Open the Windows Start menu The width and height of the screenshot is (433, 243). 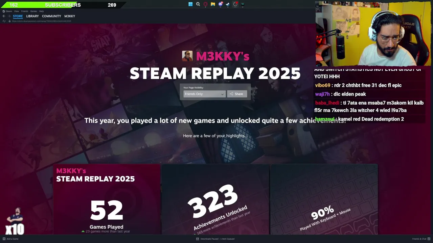click(x=190, y=4)
